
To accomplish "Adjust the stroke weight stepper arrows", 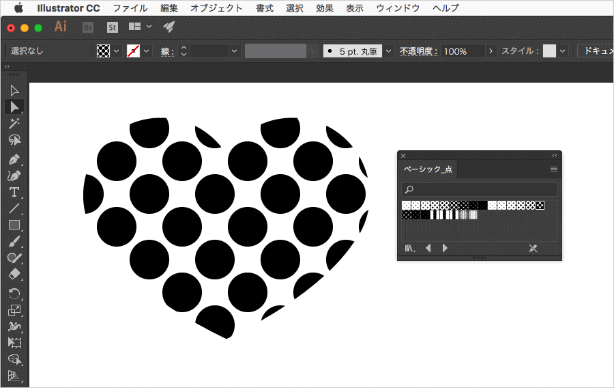I will click(184, 51).
